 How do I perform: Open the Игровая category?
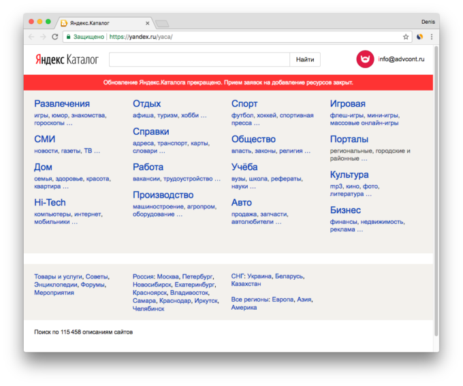pyautogui.click(x=347, y=103)
